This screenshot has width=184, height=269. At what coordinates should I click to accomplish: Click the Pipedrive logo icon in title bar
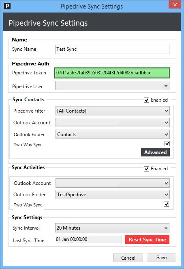(x=7, y=6)
